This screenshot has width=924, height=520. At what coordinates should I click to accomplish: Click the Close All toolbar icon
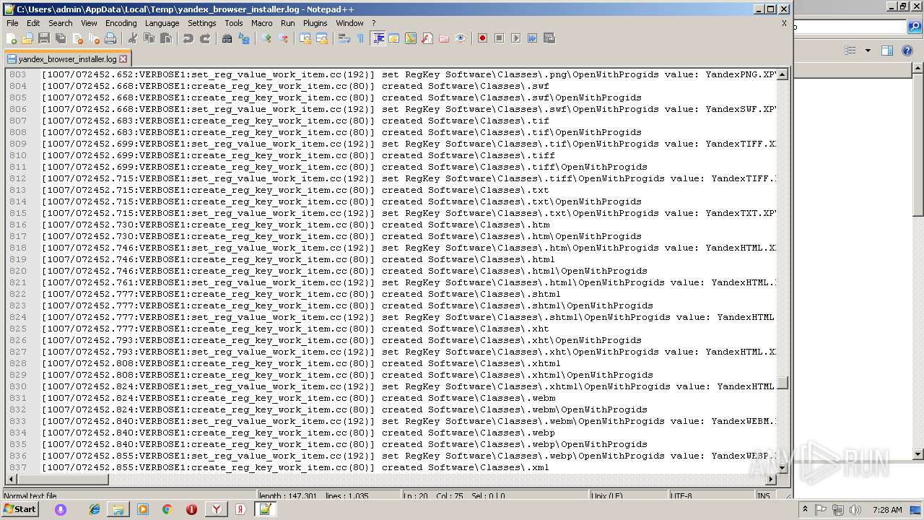(x=94, y=38)
